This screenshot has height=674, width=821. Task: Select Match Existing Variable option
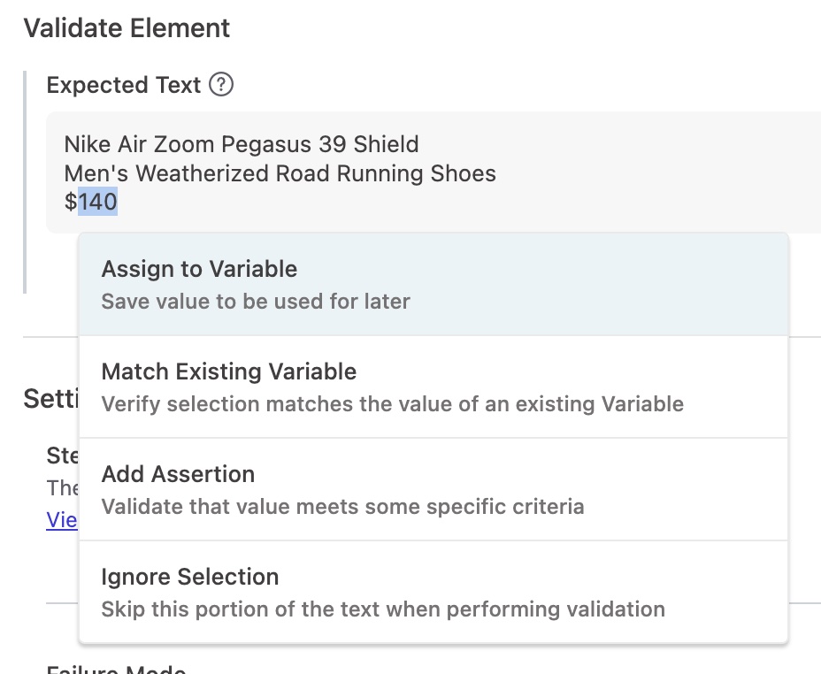[x=228, y=371]
